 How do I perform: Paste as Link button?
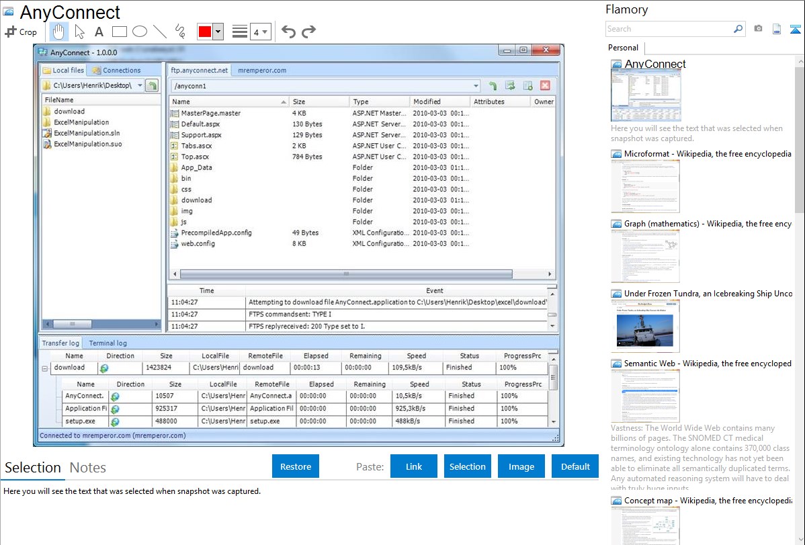click(x=414, y=466)
